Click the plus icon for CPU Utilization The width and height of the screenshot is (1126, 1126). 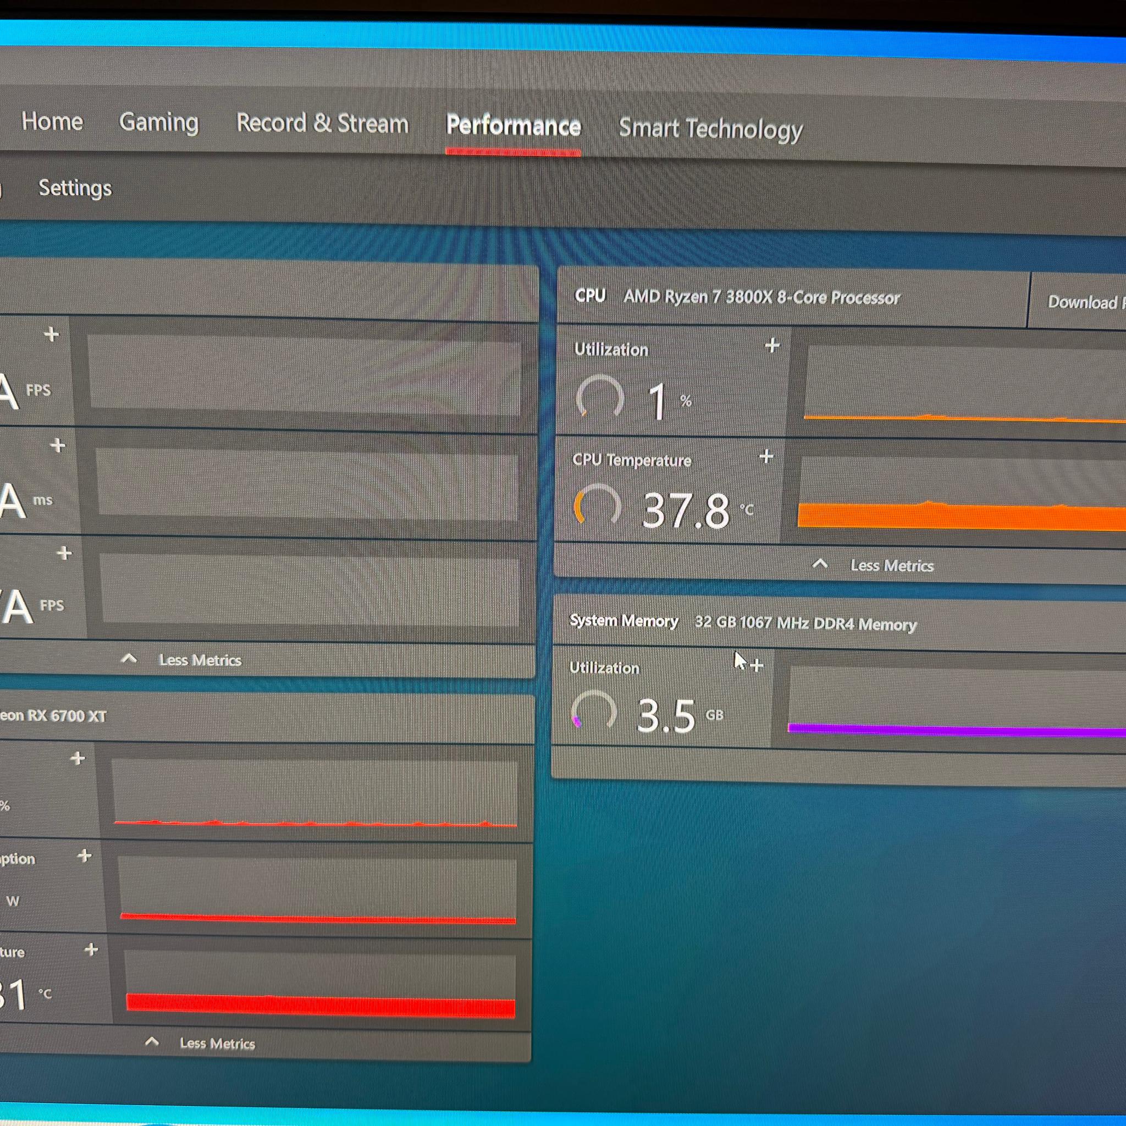772,346
